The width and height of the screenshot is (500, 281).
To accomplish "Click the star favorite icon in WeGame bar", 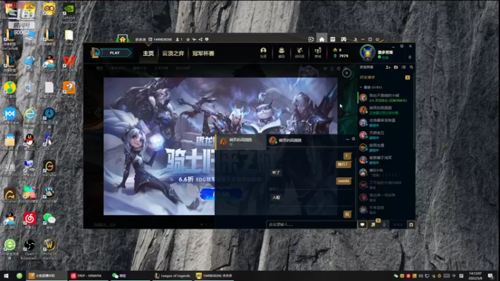I will 188,39.
